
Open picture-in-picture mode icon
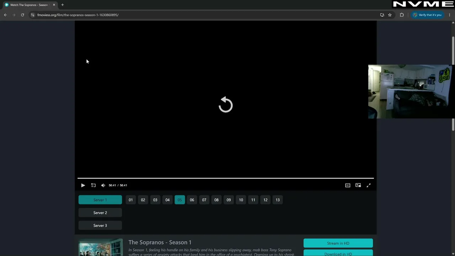[358, 185]
